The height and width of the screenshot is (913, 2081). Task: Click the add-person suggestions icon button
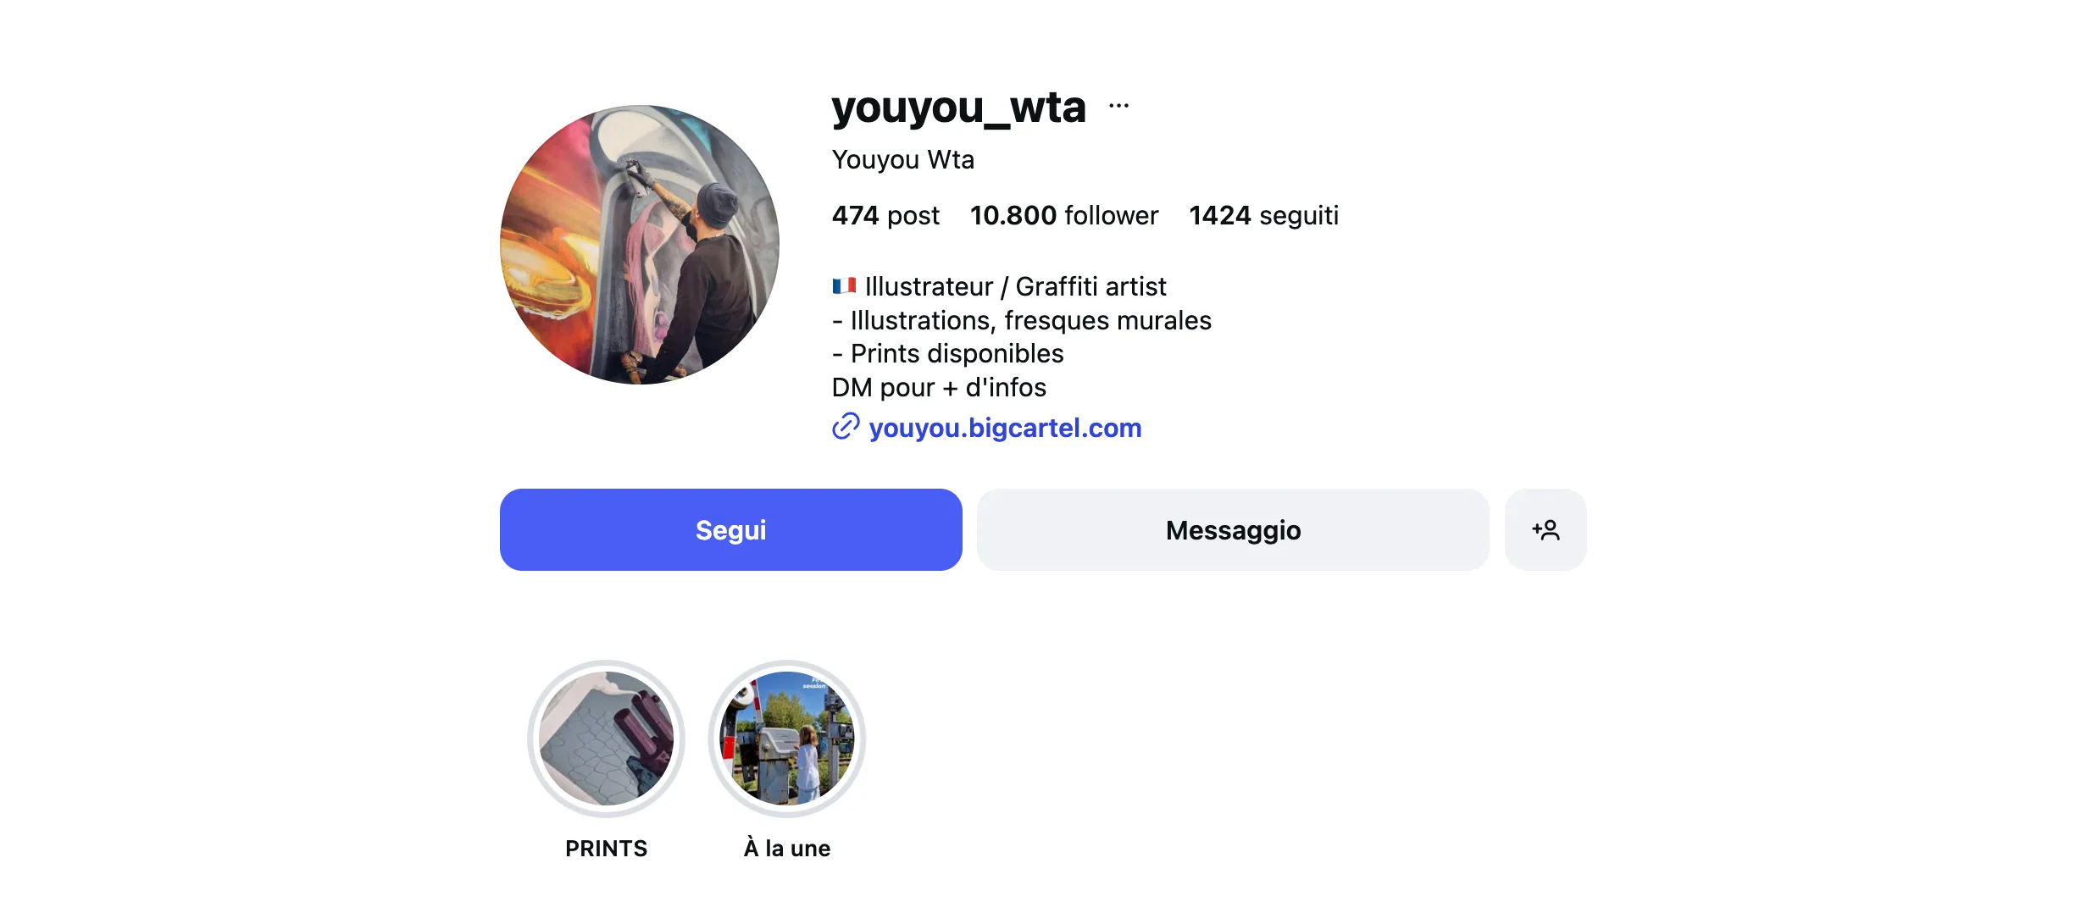coord(1545,529)
